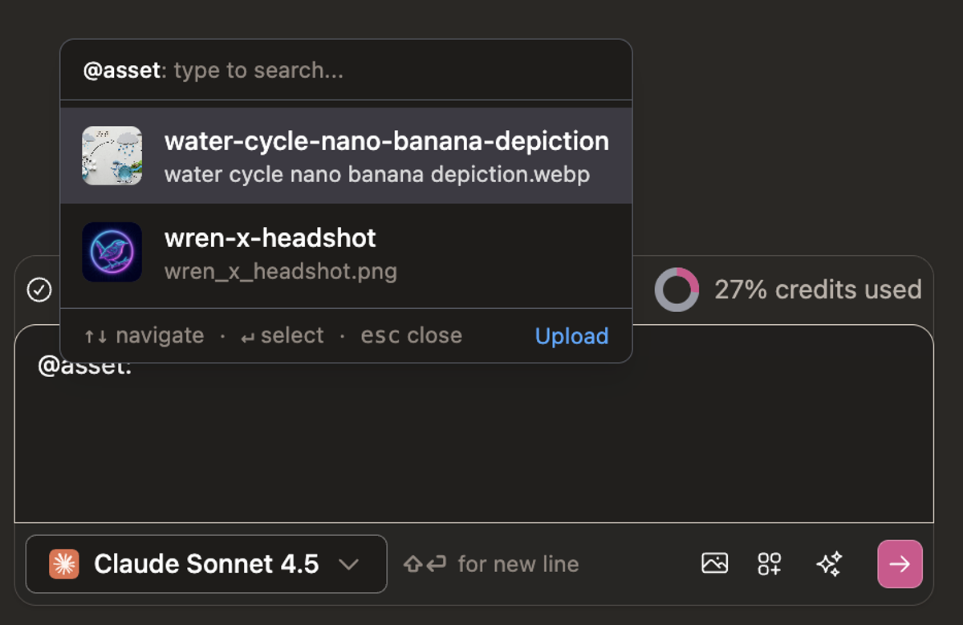Select the wren-x-headshot asset entry

pos(345,252)
